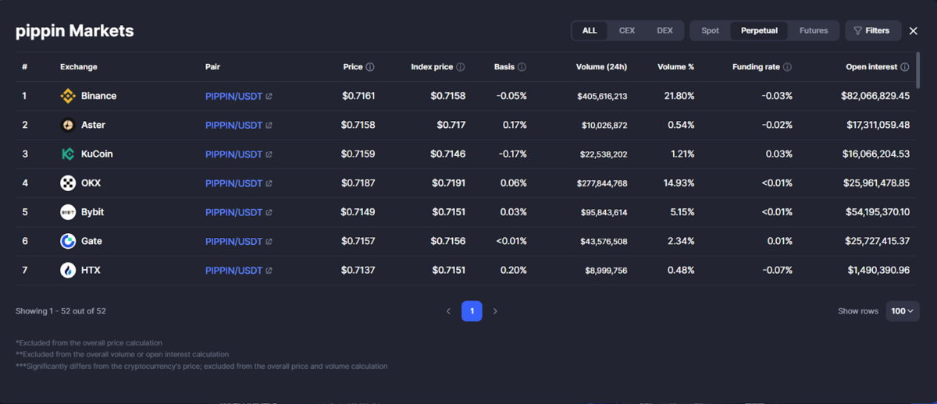Open OKX PIPPIN/USDT pair link

coord(233,183)
